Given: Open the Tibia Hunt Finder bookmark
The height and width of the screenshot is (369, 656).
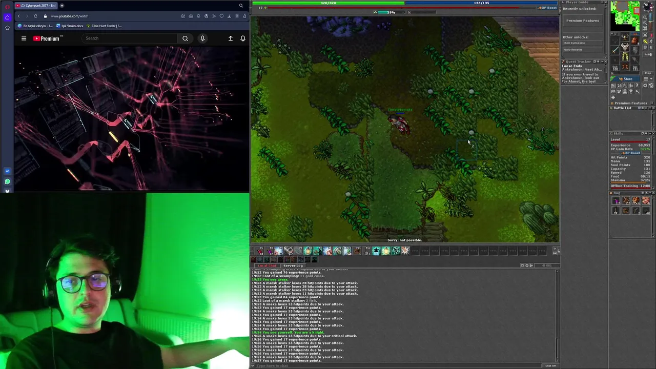Looking at the screenshot, I should pyautogui.click(x=105, y=26).
